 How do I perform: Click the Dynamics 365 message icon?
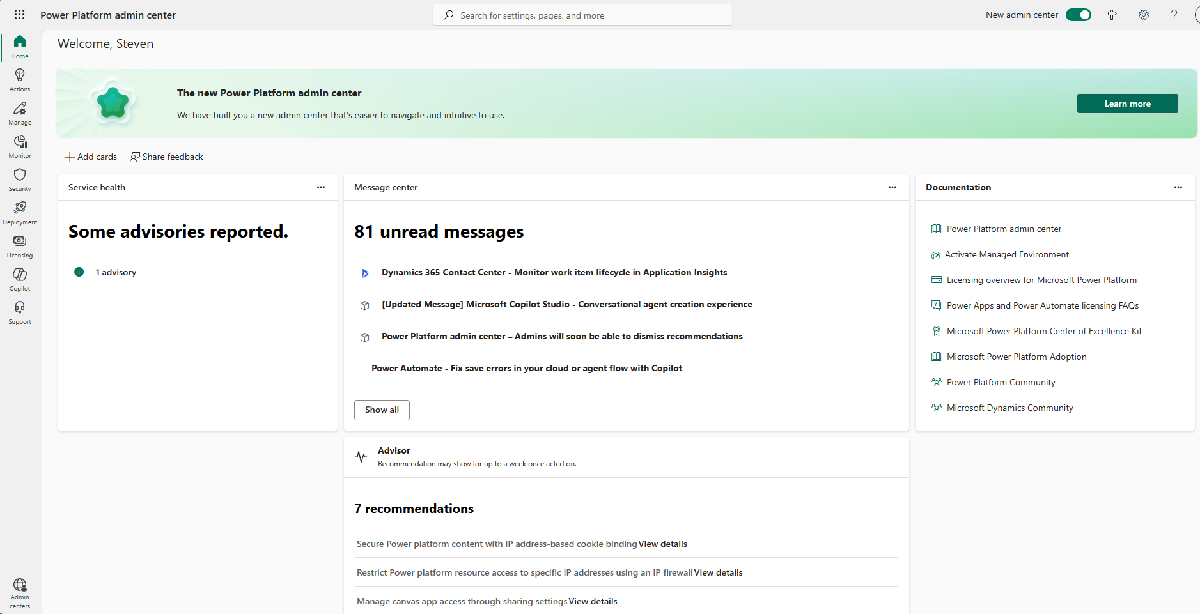pos(365,273)
